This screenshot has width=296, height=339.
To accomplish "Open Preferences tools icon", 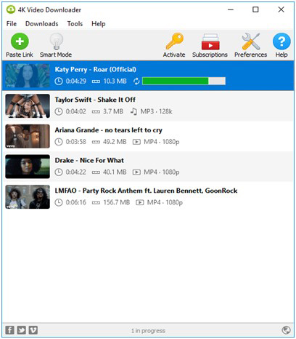I will (x=251, y=41).
